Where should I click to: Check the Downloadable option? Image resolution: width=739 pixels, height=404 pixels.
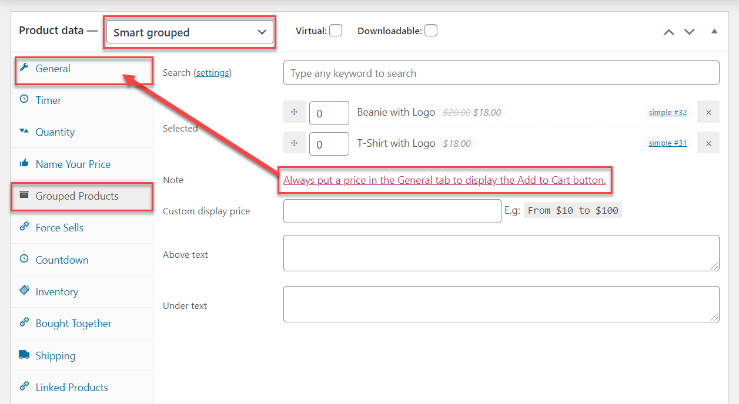[430, 30]
